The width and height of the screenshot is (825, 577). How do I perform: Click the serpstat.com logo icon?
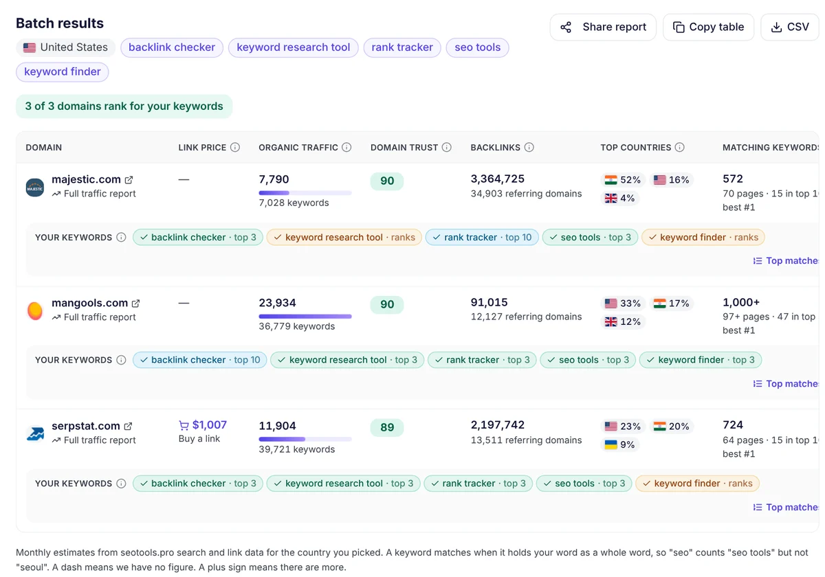tap(35, 434)
